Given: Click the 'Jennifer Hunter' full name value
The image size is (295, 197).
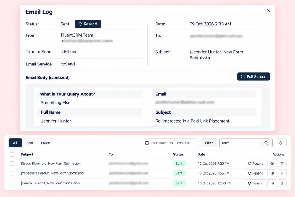Looking at the screenshot, I should [56, 121].
